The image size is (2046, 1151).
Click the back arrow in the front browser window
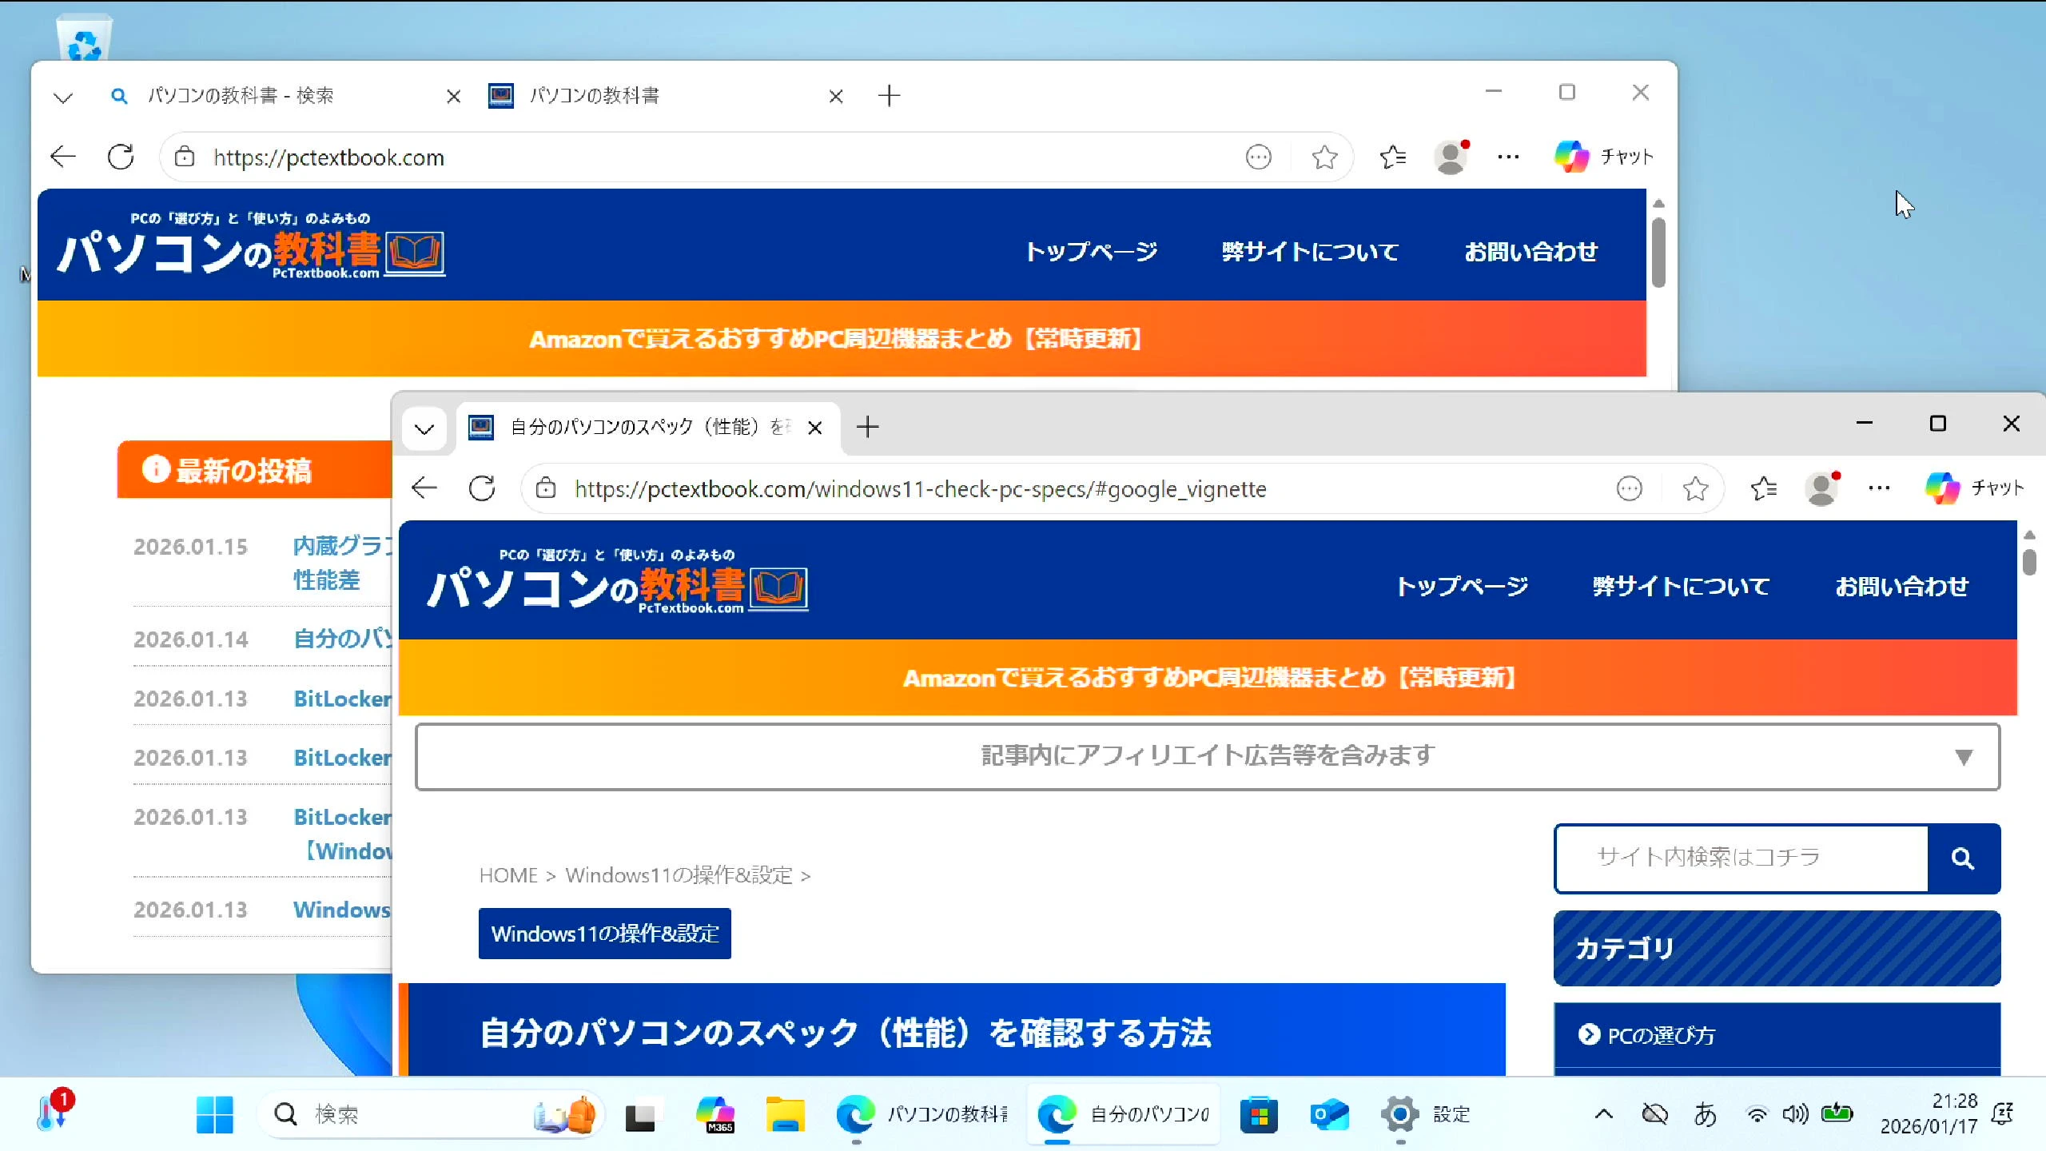[x=424, y=488]
